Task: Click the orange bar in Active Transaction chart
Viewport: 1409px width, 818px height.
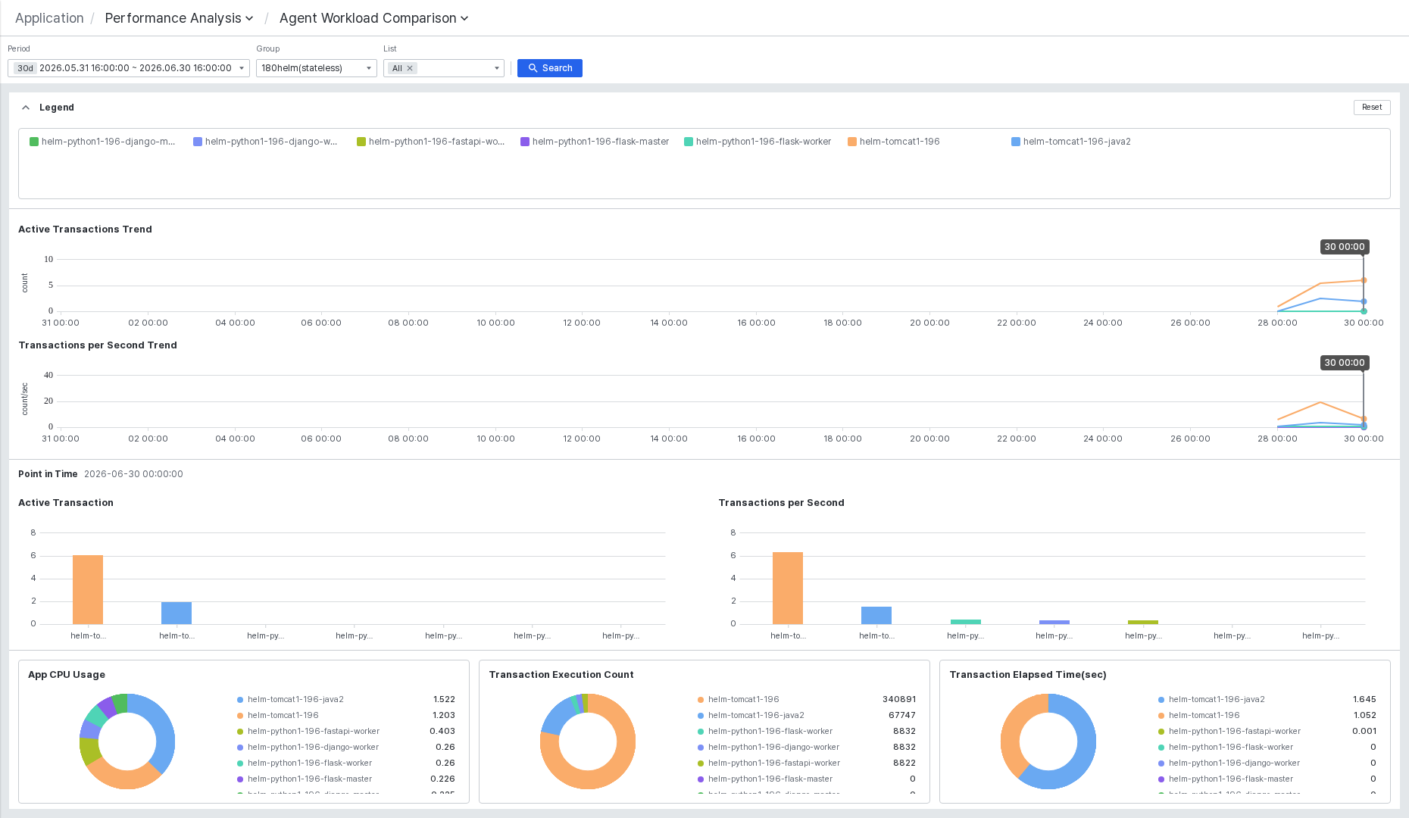Action: point(88,590)
